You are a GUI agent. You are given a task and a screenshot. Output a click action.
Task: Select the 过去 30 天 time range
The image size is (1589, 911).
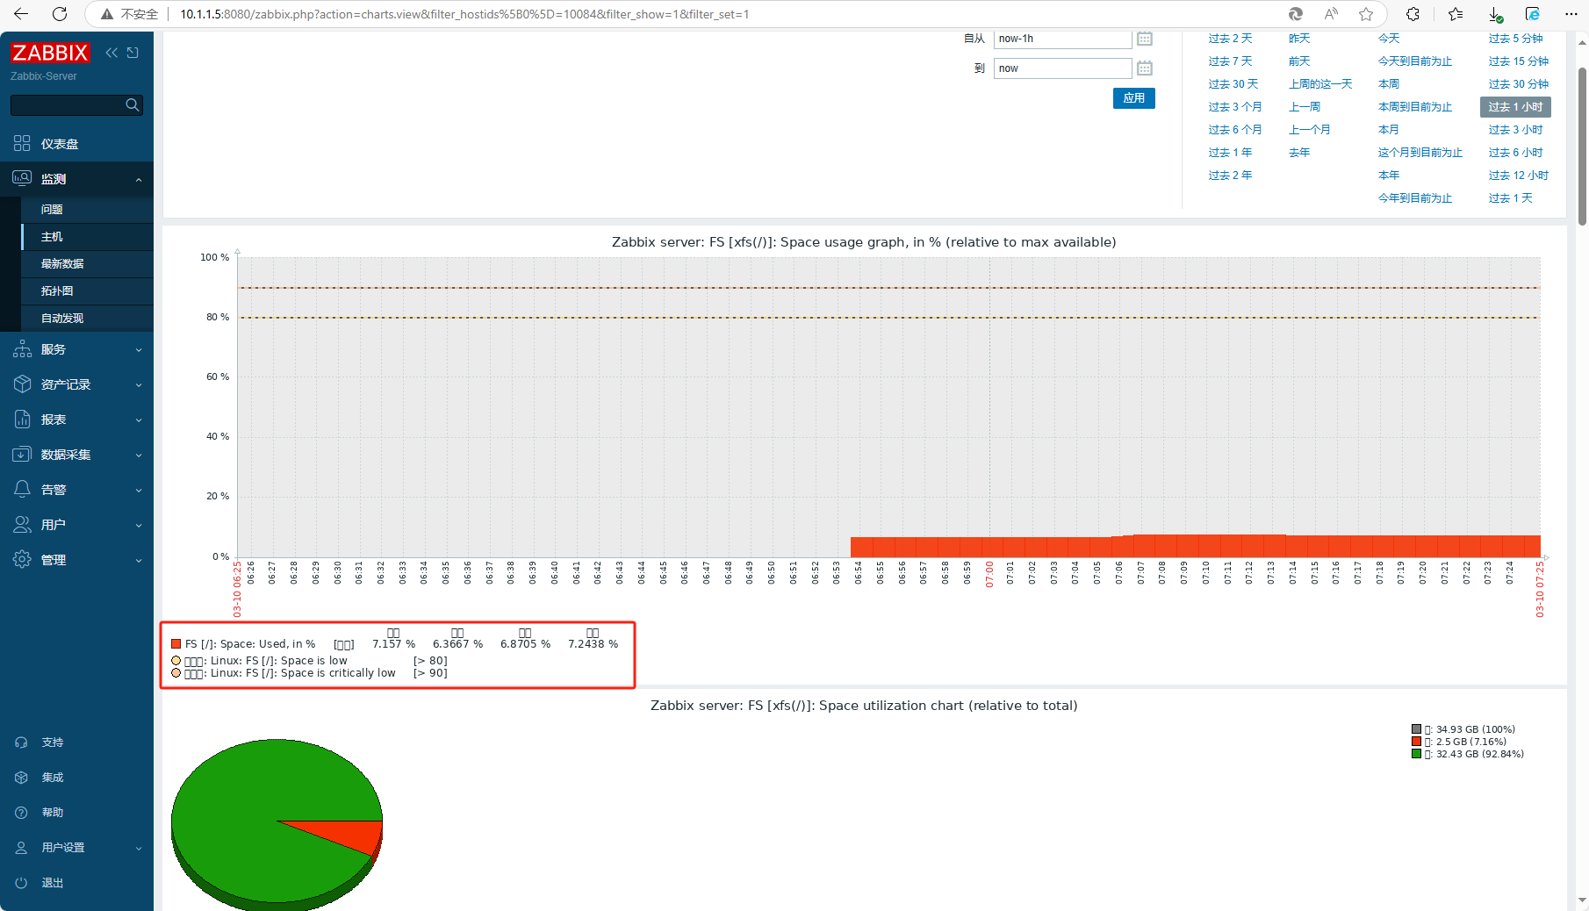click(1233, 84)
